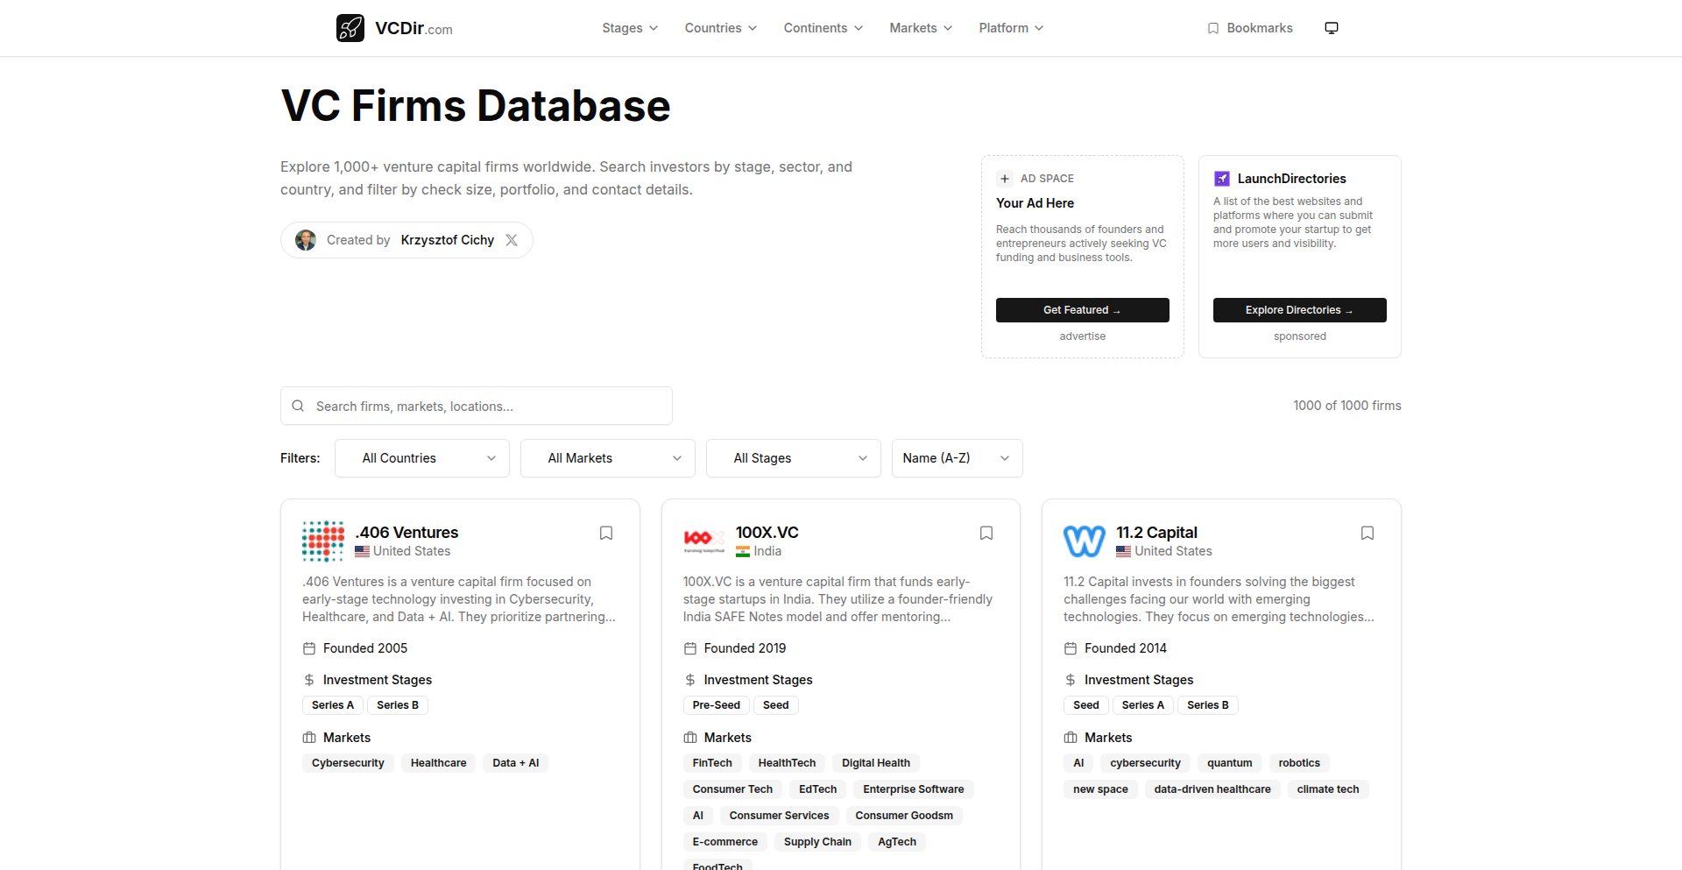Click the LaunchDirectories purple icon
This screenshot has height=870, width=1682.
(1221, 179)
